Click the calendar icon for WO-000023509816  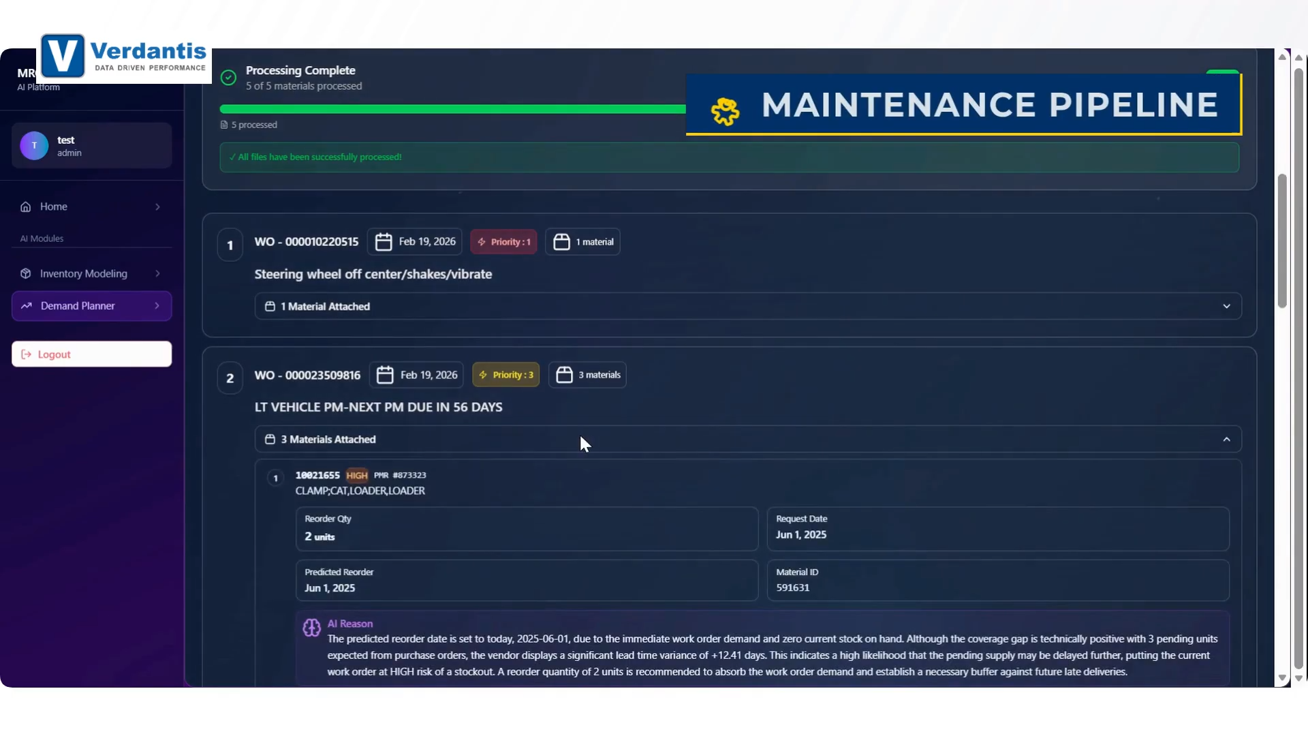[385, 375]
